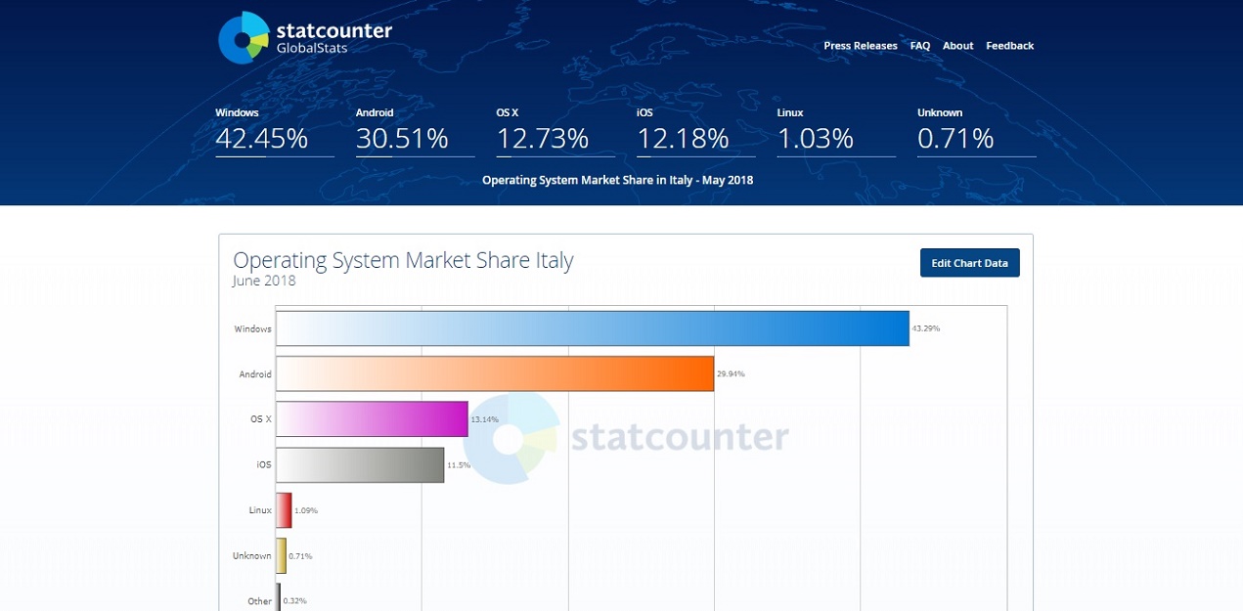Select the iOS 12.18% stat
The width and height of the screenshot is (1243, 611).
[695, 131]
